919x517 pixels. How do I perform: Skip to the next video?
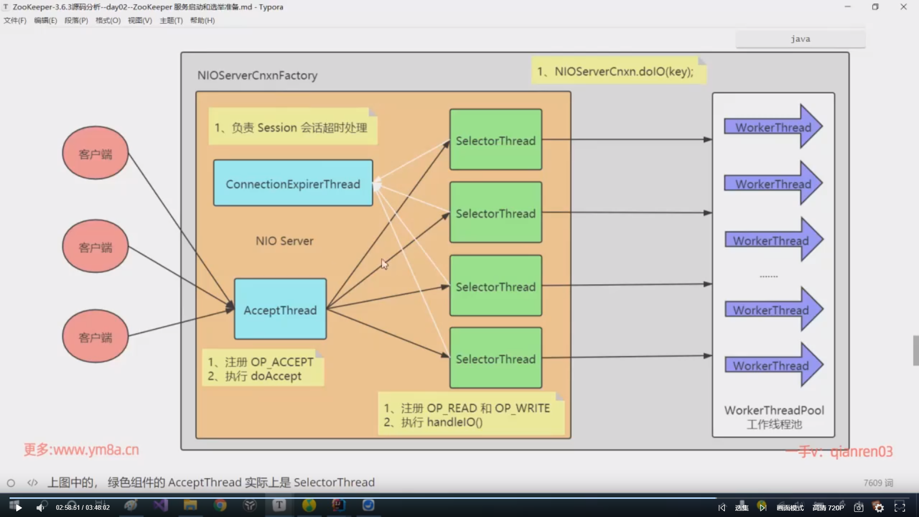click(x=763, y=508)
